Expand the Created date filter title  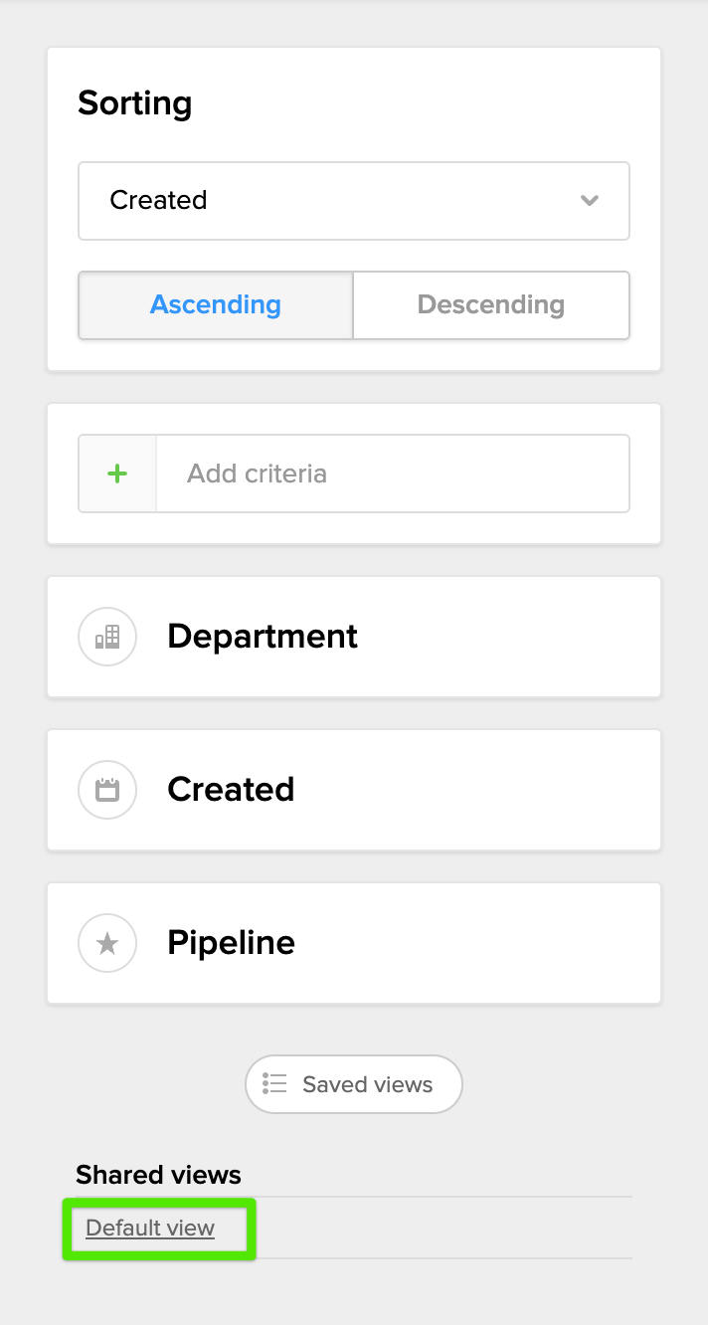pos(231,790)
